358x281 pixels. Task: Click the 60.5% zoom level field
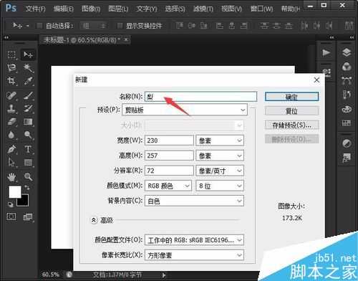click(x=51, y=275)
